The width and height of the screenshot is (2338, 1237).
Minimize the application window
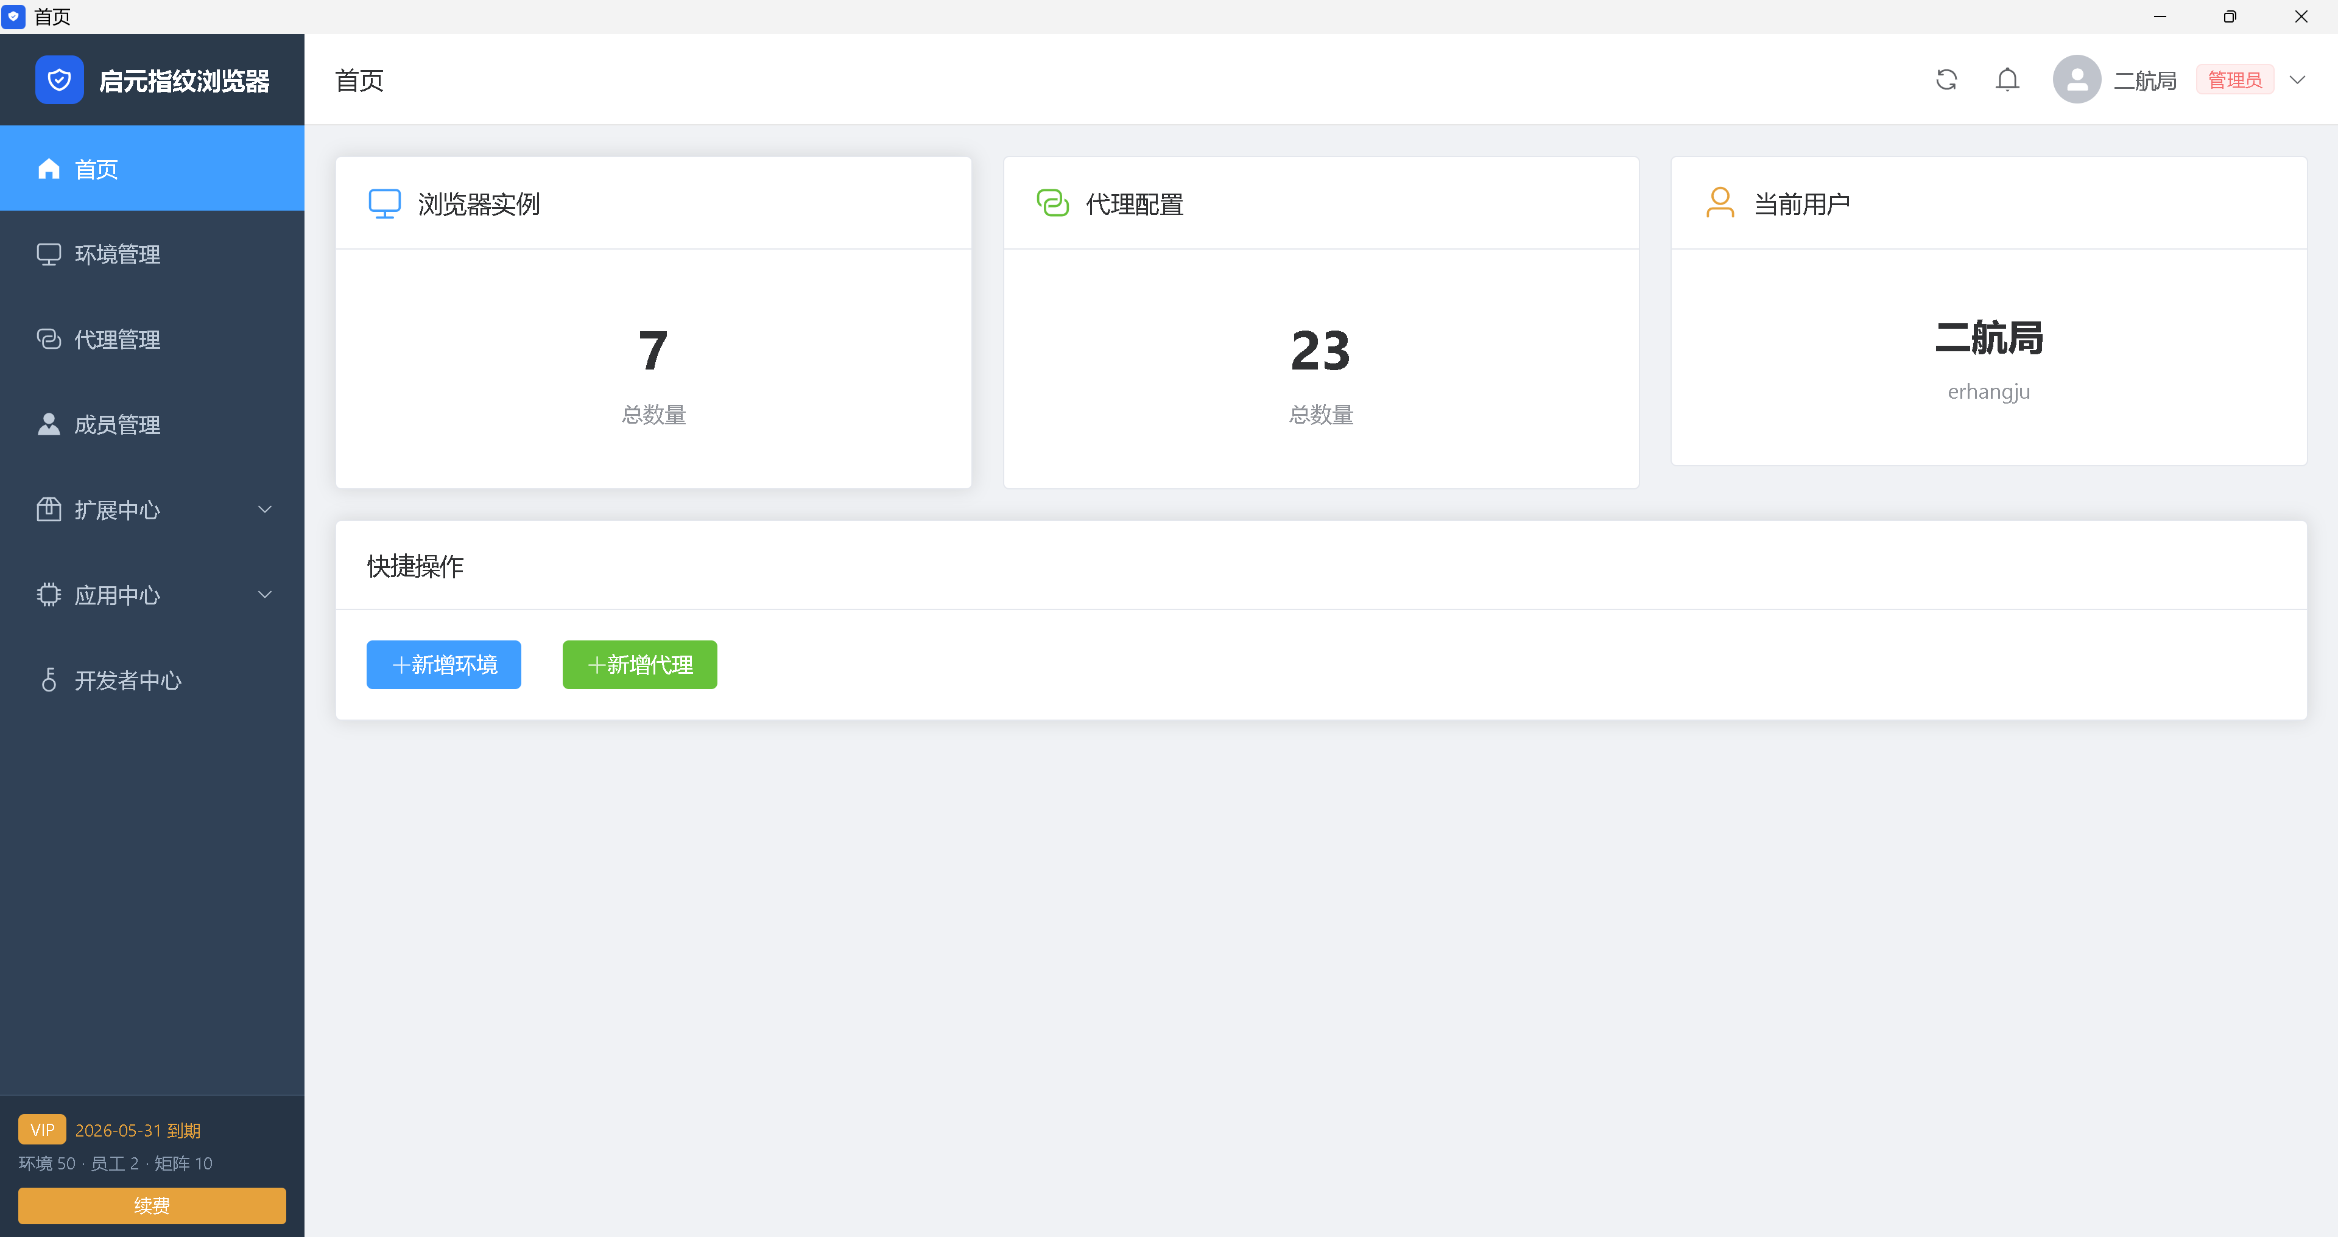[2160, 16]
